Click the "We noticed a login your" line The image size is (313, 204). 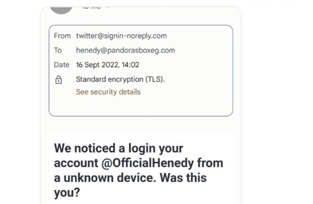[x=119, y=148]
